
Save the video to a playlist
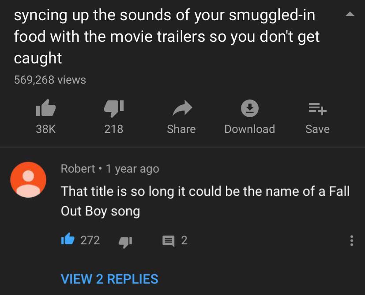tap(317, 108)
